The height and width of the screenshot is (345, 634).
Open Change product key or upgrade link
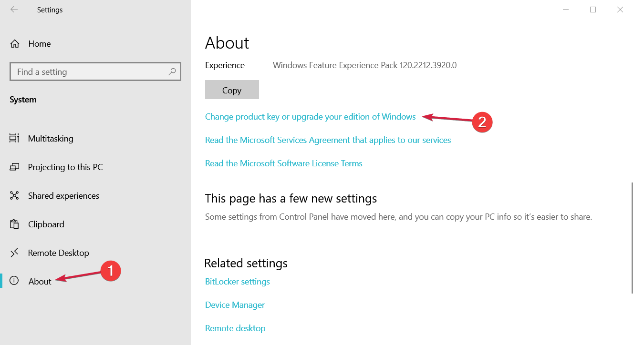coord(310,117)
